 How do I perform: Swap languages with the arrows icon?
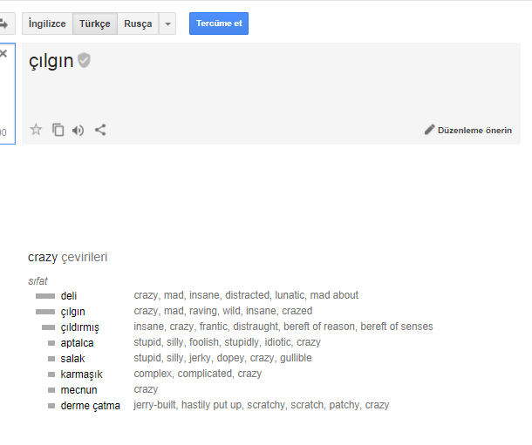pos(4,24)
